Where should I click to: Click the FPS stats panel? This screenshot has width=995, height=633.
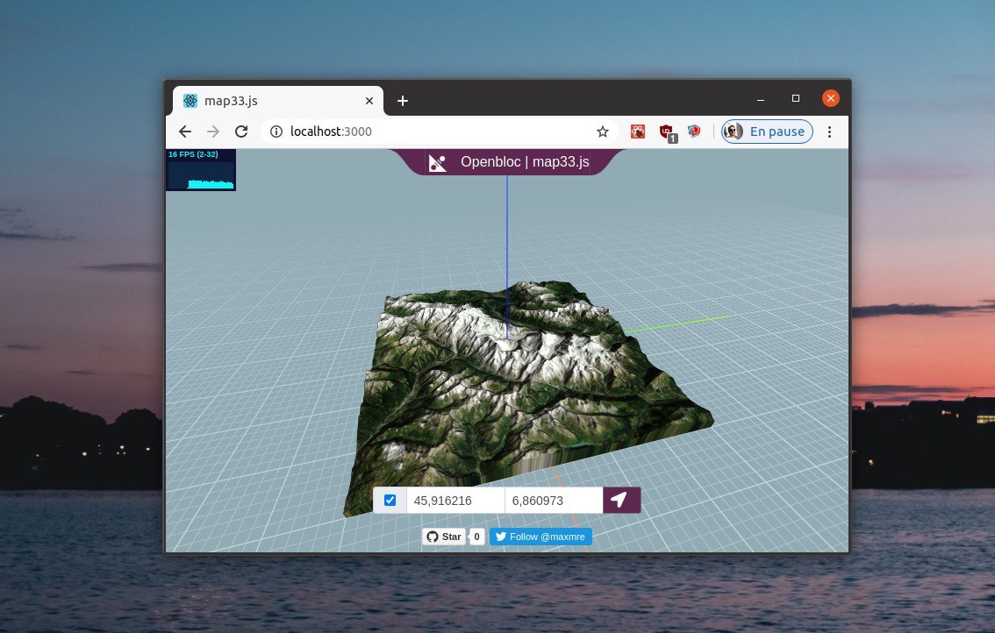(201, 170)
